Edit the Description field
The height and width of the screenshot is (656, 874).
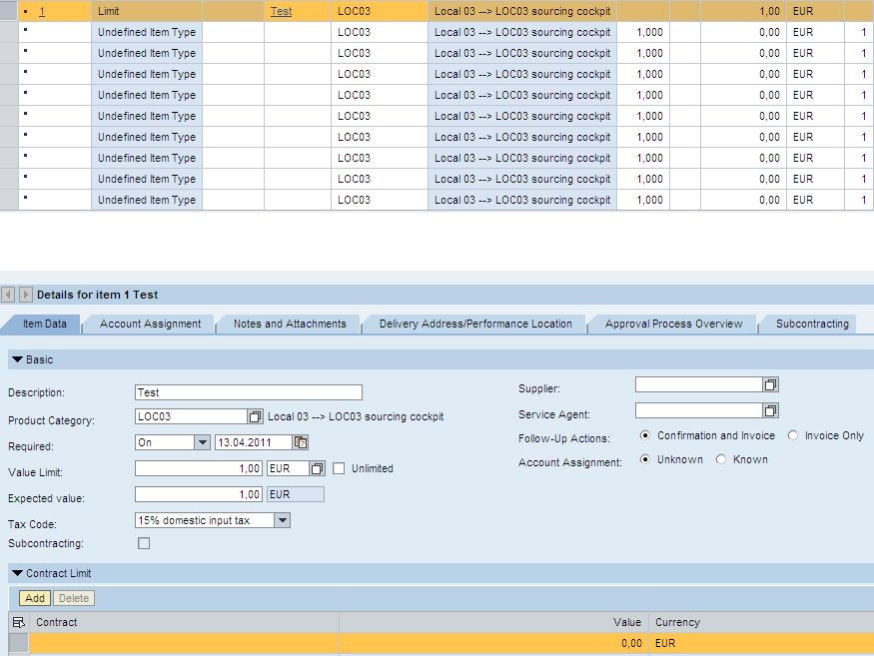pyautogui.click(x=249, y=392)
